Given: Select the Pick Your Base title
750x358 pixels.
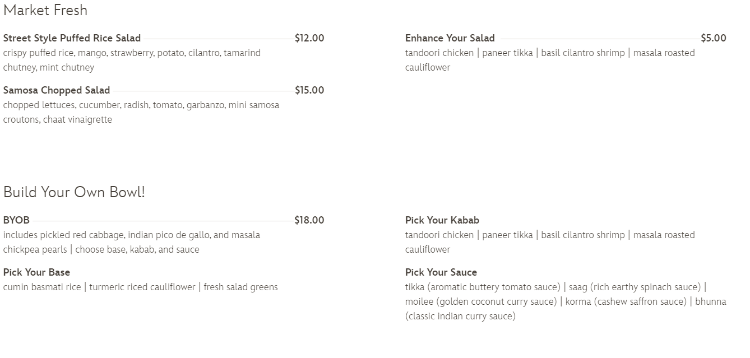Looking at the screenshot, I should (x=36, y=272).
